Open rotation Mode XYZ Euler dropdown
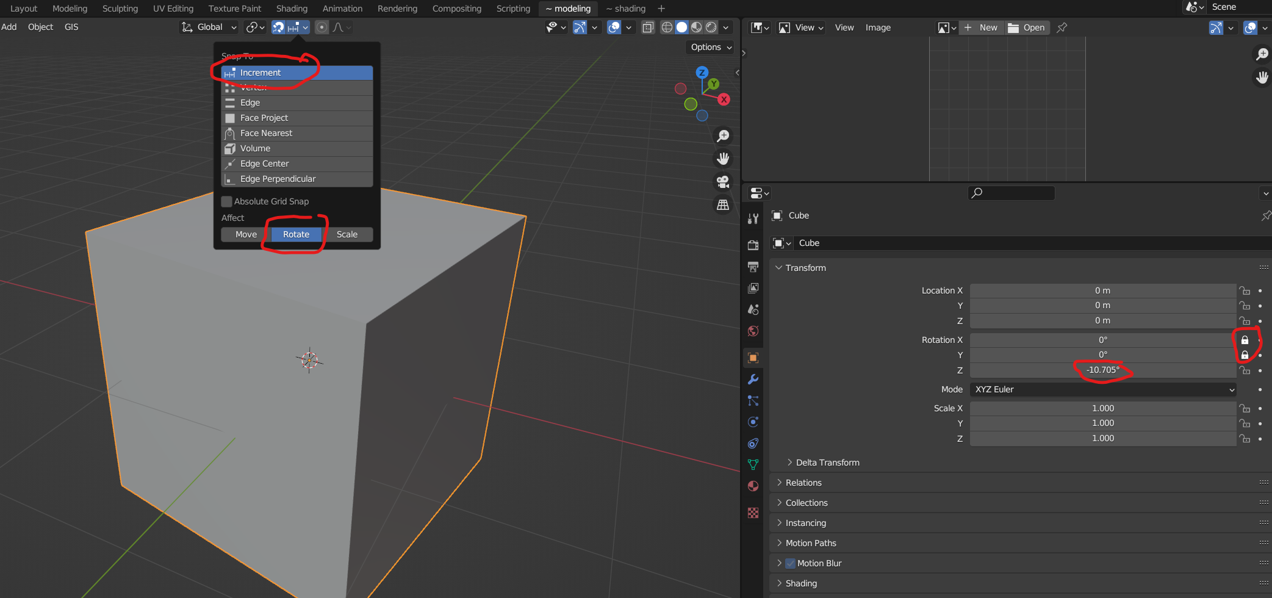1272x598 pixels. (x=1103, y=389)
